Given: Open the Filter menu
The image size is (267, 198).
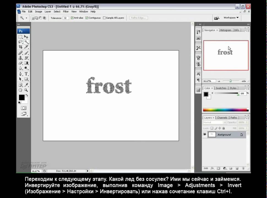Looking at the screenshot, I should pos(66,12).
